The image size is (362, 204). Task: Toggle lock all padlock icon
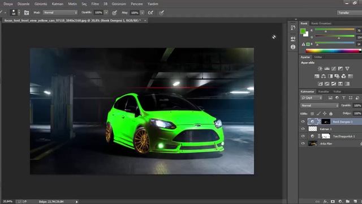(x=331, y=113)
